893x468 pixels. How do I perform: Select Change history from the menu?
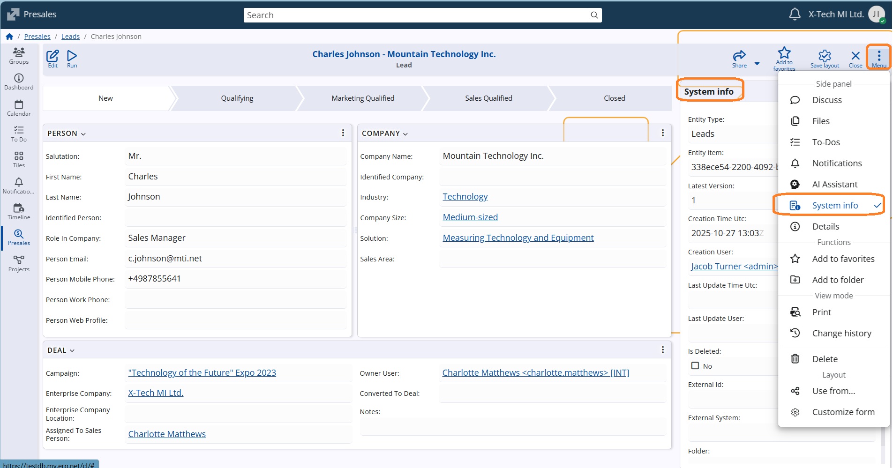(841, 333)
